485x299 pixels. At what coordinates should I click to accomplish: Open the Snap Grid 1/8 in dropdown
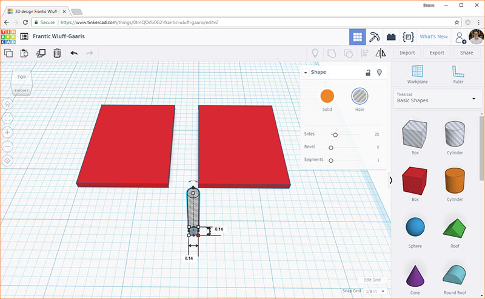click(x=376, y=291)
